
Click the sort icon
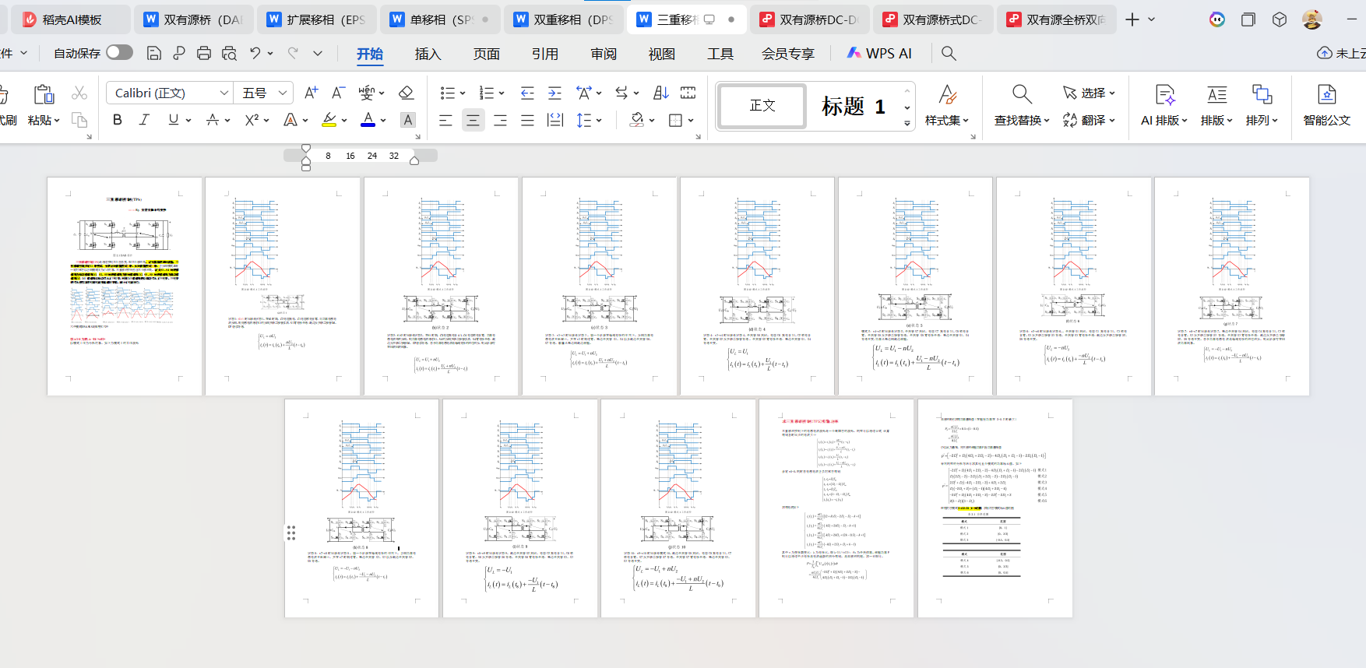coord(660,93)
